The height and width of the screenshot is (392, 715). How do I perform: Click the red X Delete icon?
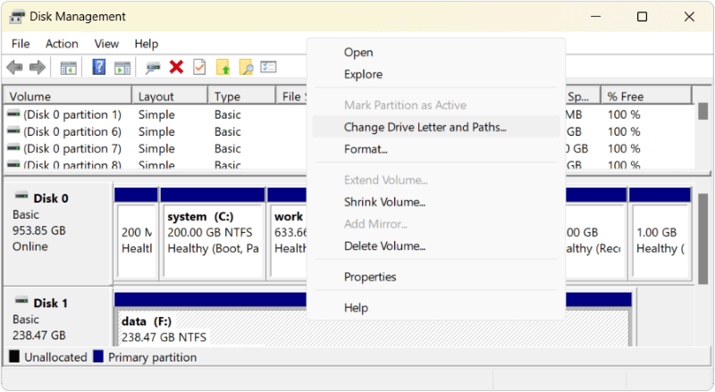pyautogui.click(x=176, y=67)
